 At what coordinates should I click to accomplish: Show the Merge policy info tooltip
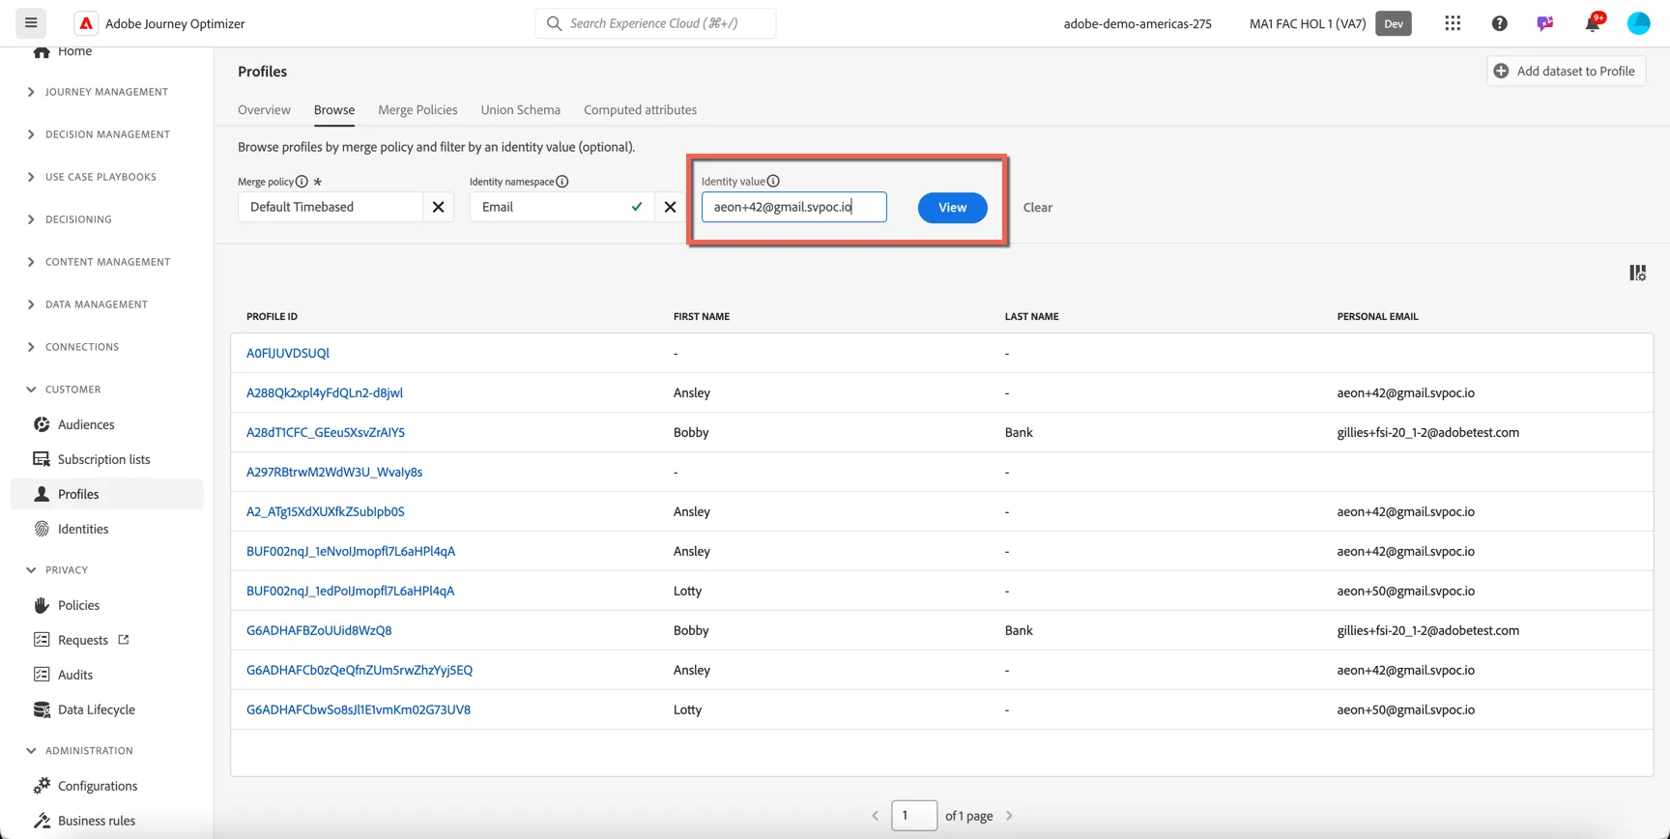(302, 182)
